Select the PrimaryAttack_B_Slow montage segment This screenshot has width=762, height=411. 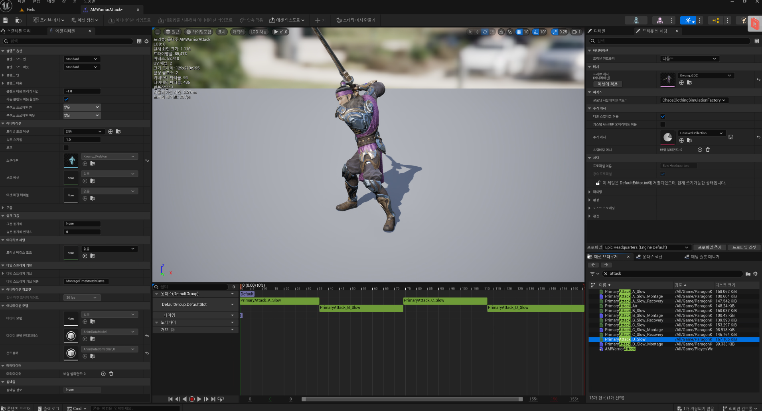361,308
